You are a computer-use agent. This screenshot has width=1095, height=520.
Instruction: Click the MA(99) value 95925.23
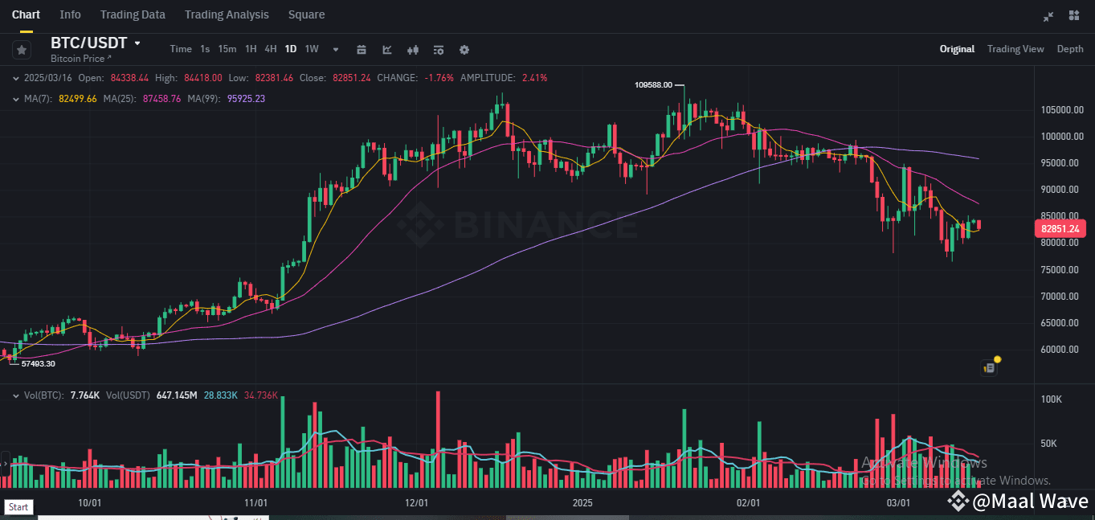pos(246,98)
